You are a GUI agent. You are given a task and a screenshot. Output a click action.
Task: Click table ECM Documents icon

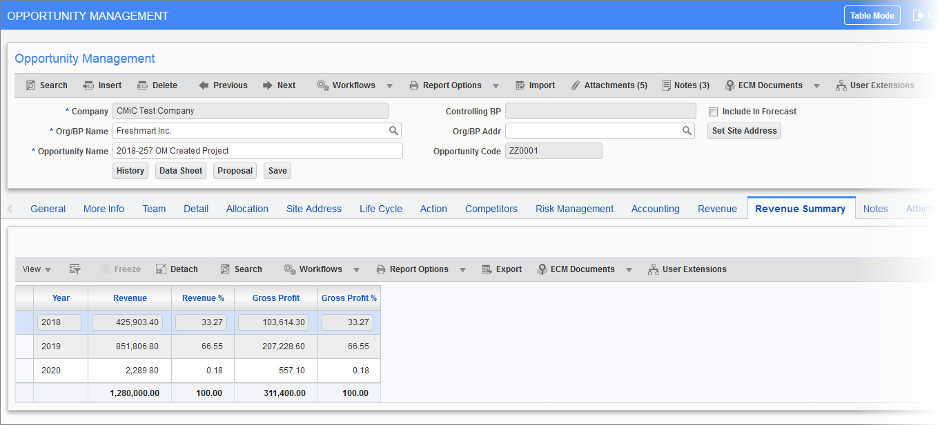(542, 269)
